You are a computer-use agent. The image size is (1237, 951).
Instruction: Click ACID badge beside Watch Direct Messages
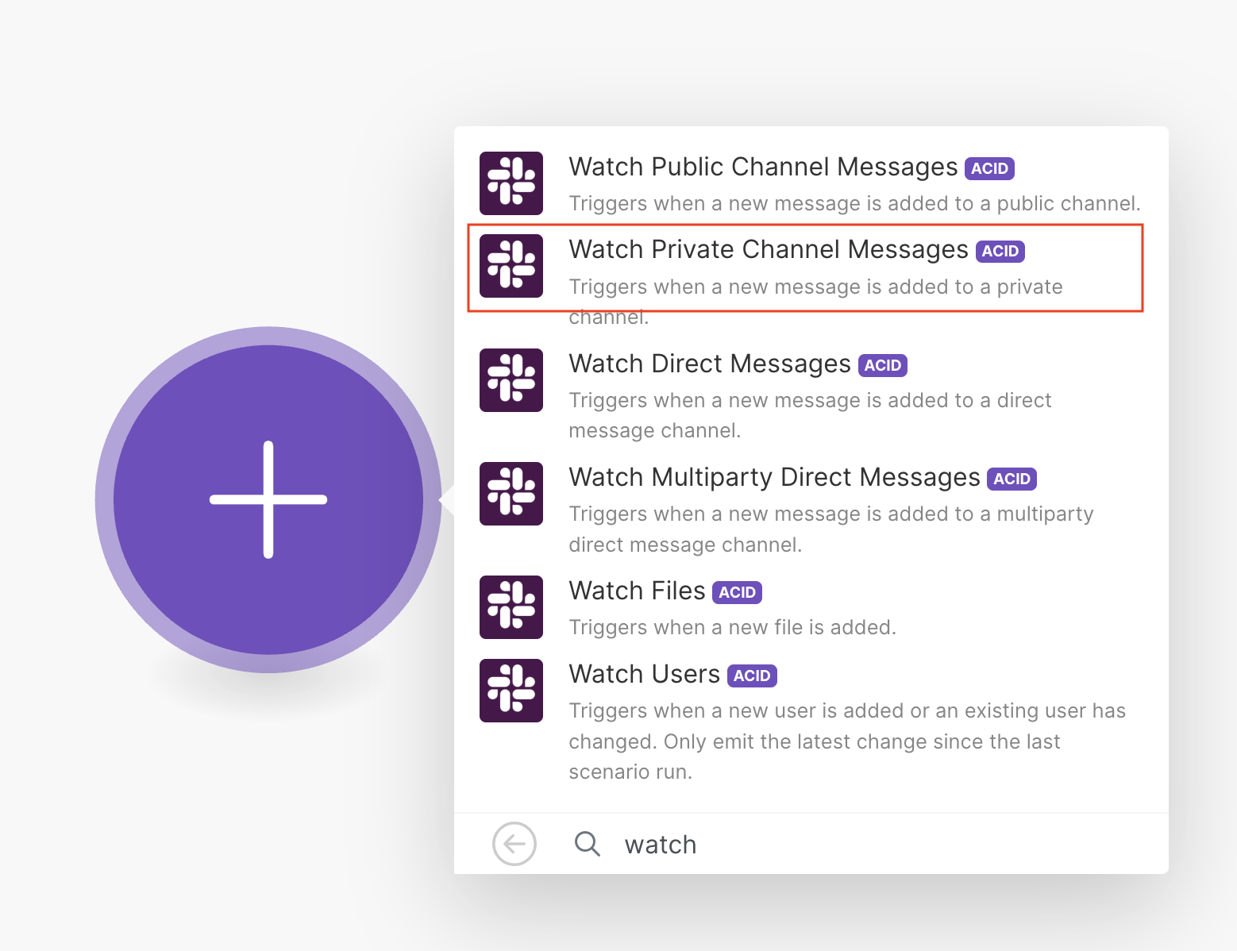[x=882, y=366]
